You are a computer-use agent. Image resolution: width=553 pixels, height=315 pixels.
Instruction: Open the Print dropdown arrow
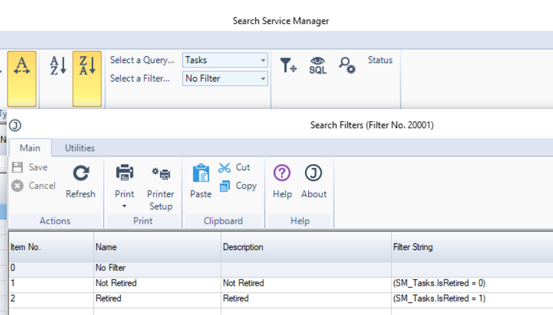point(125,207)
